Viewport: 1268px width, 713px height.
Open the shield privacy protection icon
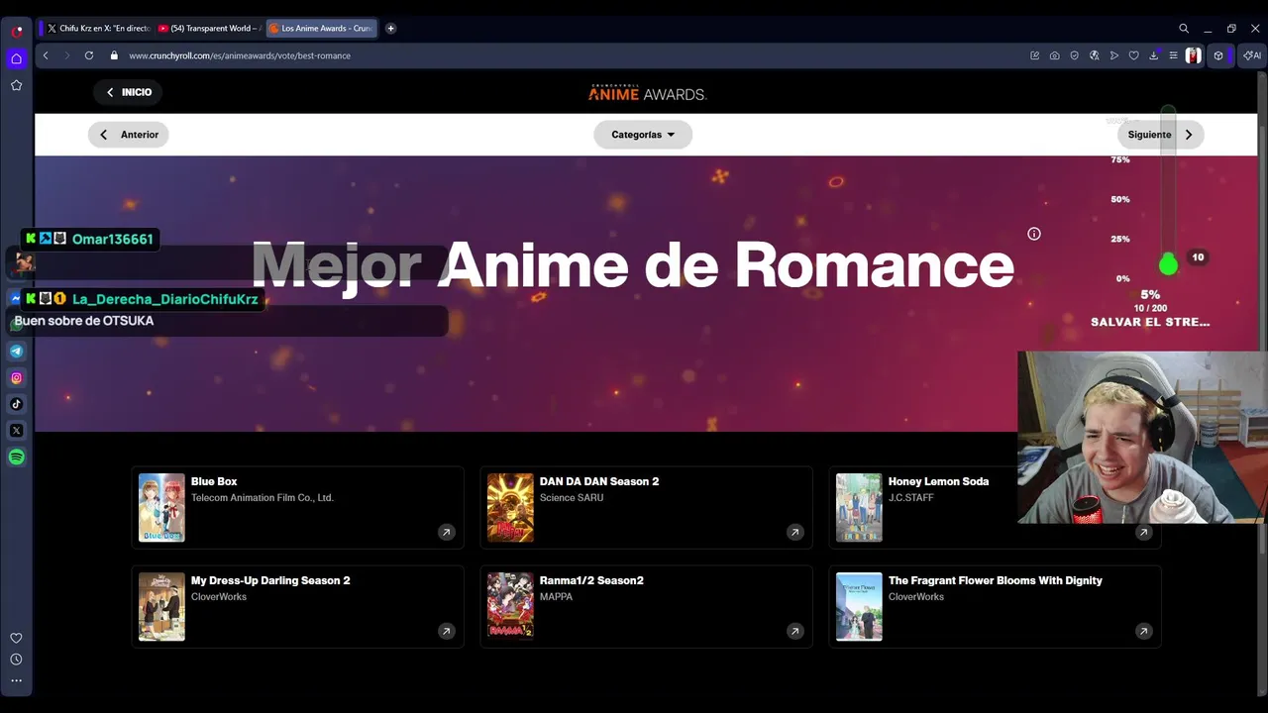click(x=1075, y=55)
